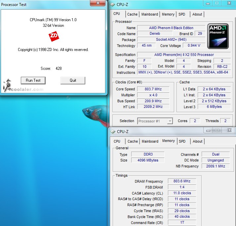
Task: Click the Score value 428
Action: [59, 68]
